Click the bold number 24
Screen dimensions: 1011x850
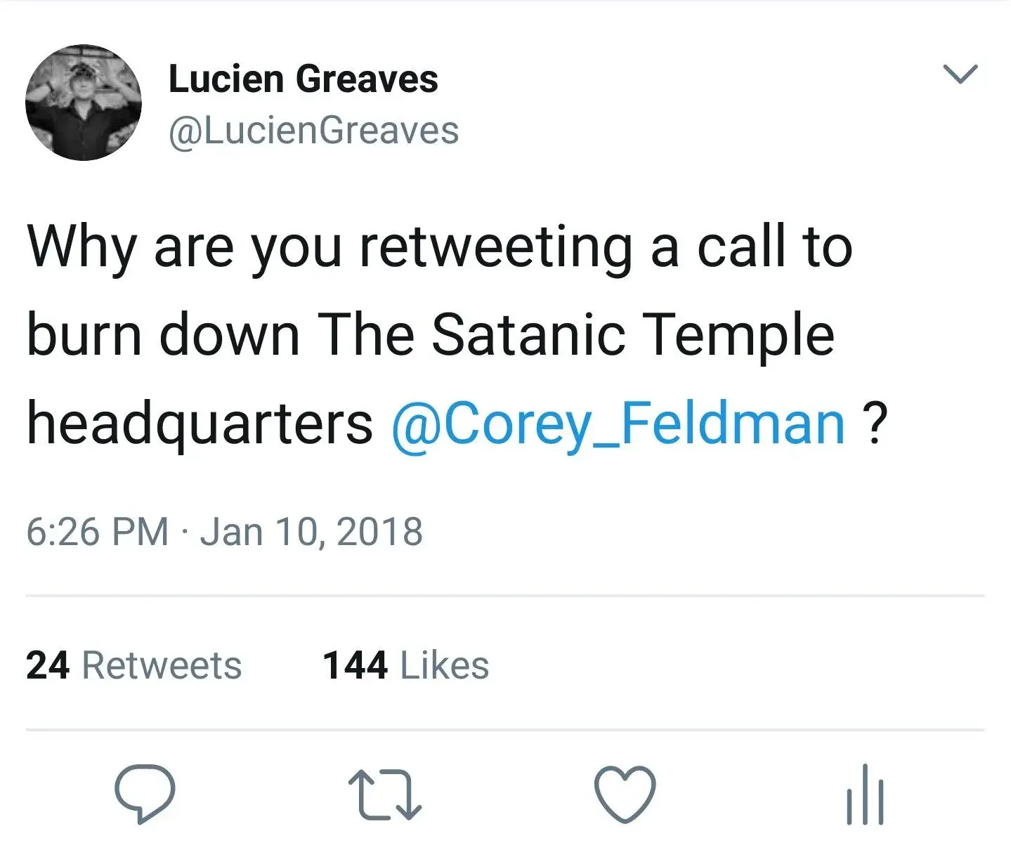[48, 665]
